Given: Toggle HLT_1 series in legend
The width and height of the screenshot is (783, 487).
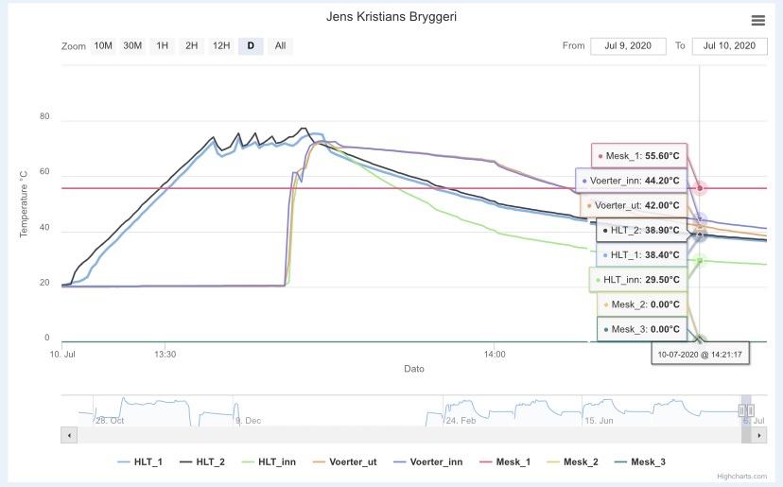Looking at the screenshot, I should point(140,462).
